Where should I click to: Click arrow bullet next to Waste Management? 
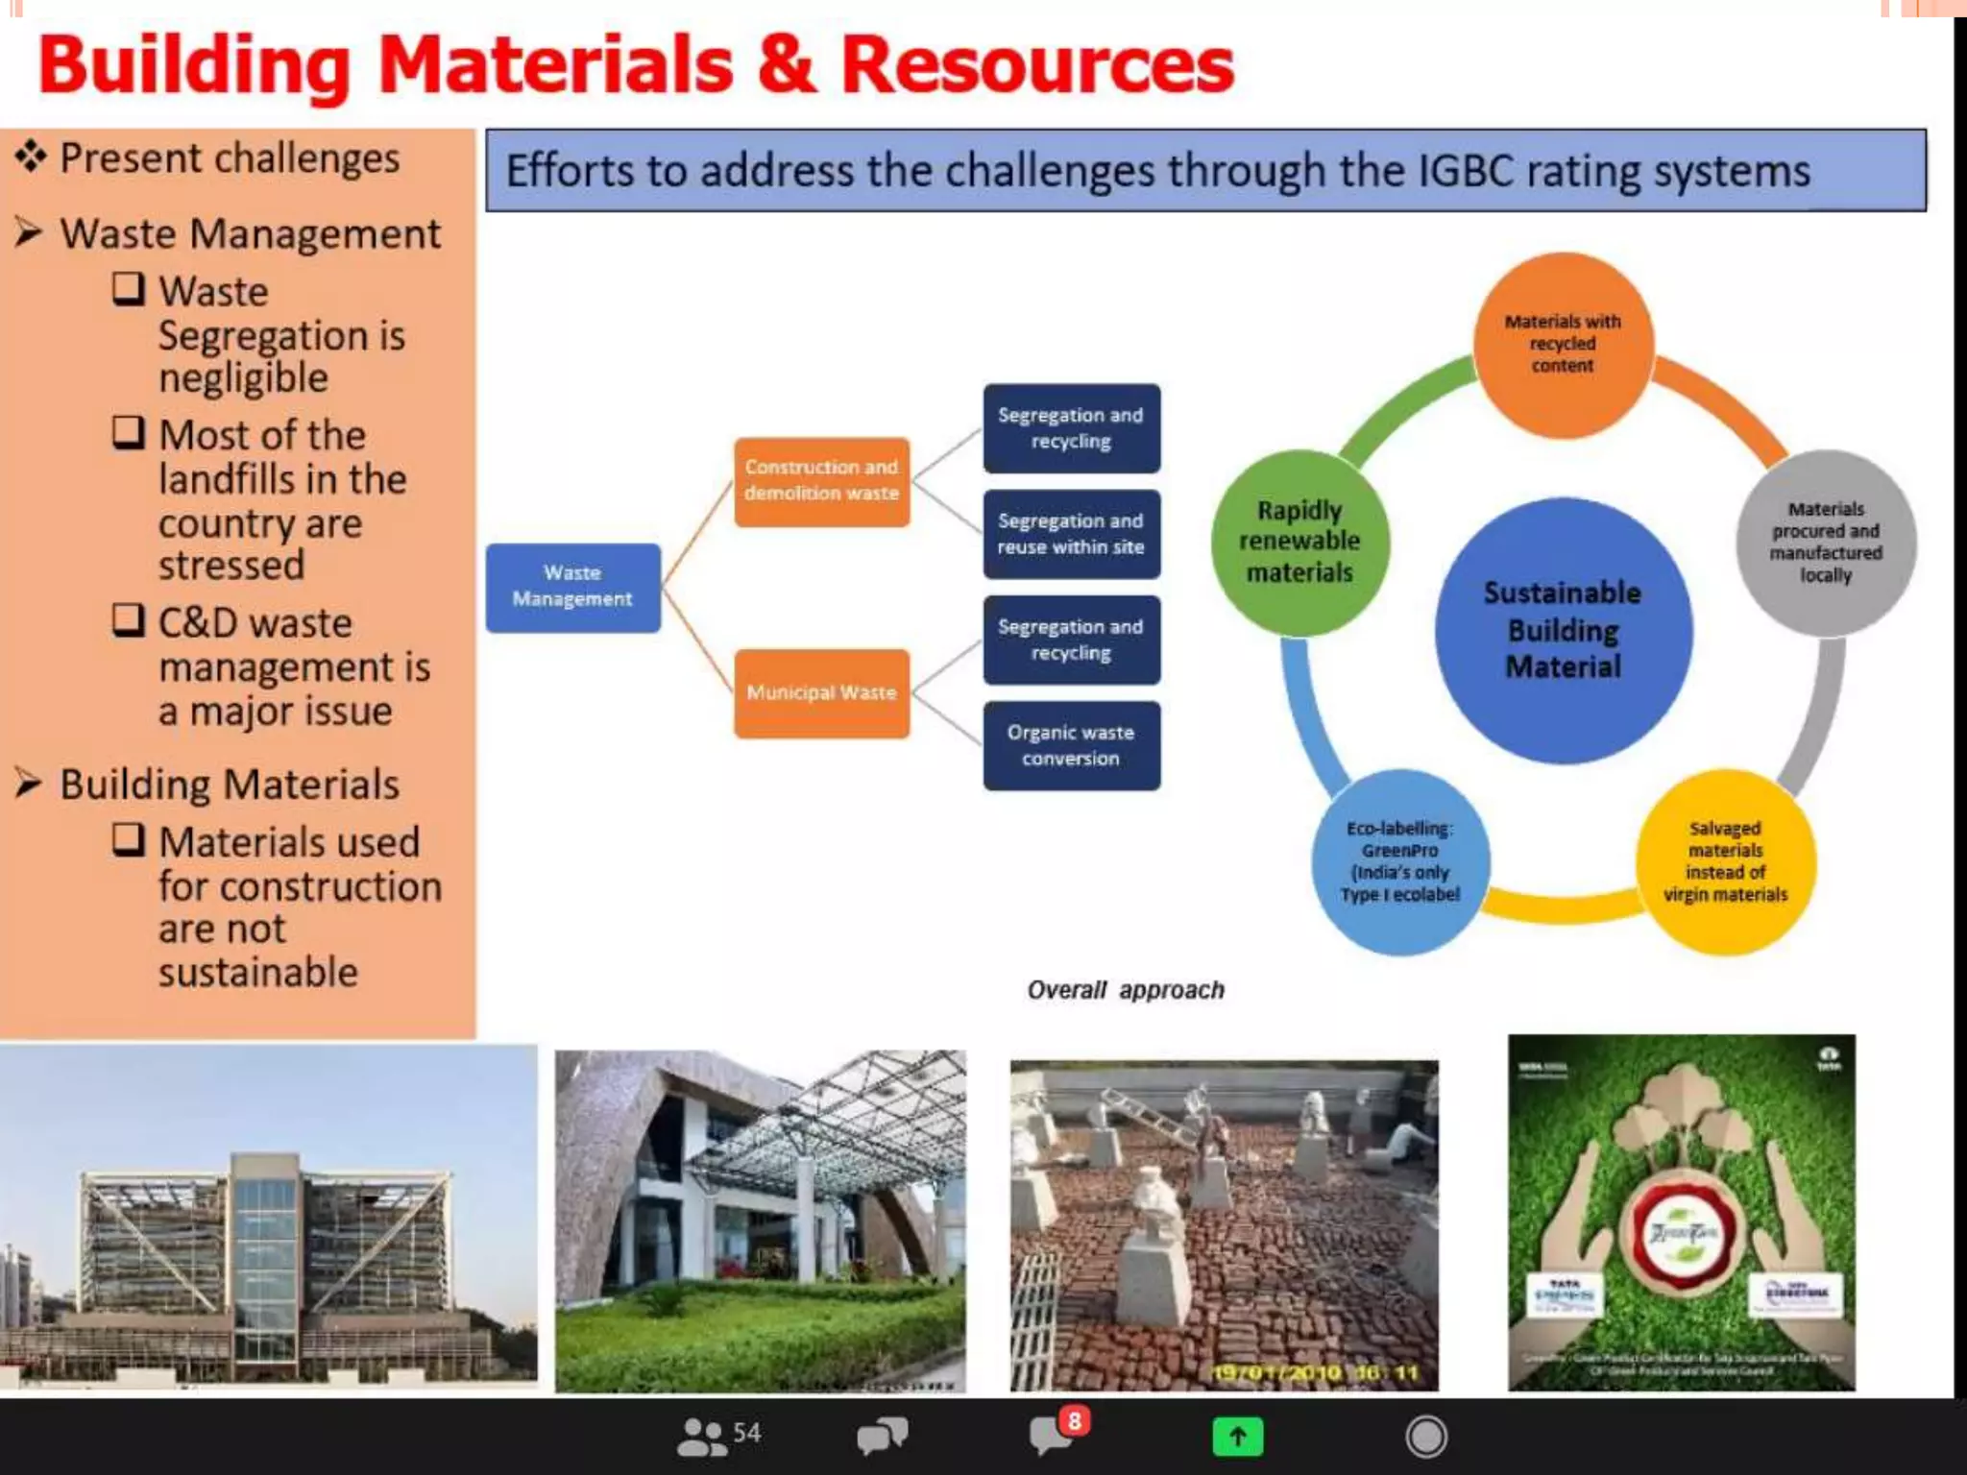(x=29, y=232)
